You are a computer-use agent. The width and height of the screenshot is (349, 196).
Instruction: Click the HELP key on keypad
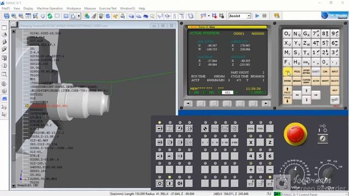[334, 90]
